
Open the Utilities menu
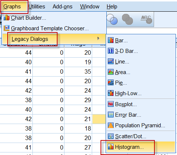[37, 7]
